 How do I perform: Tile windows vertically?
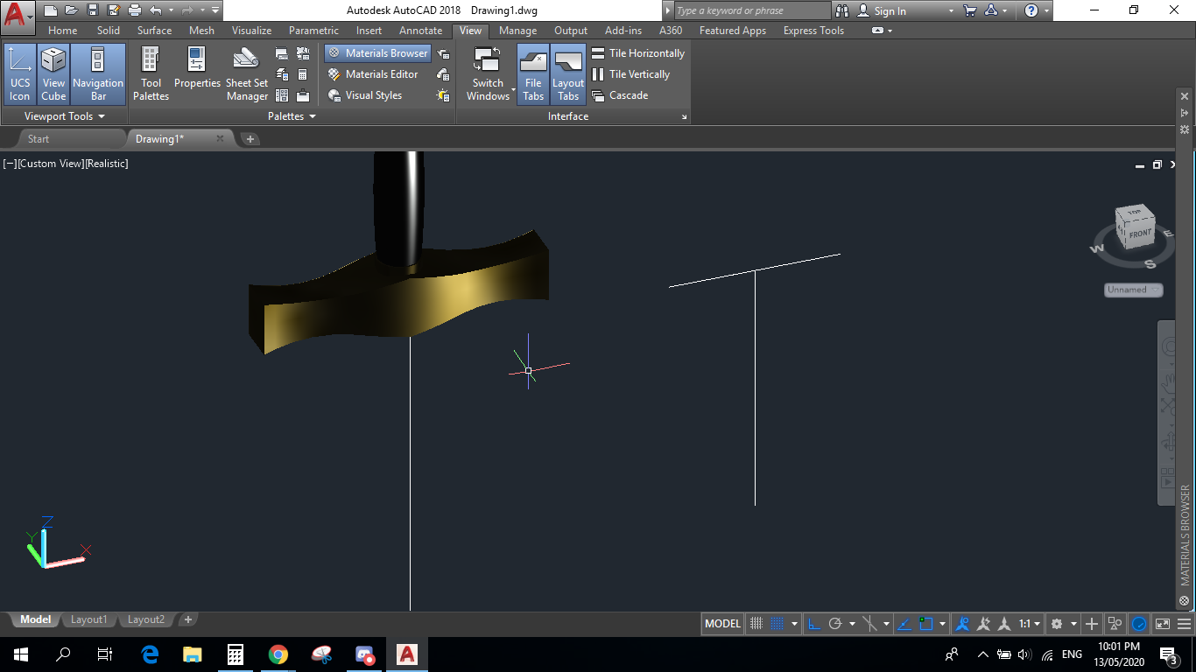click(630, 74)
